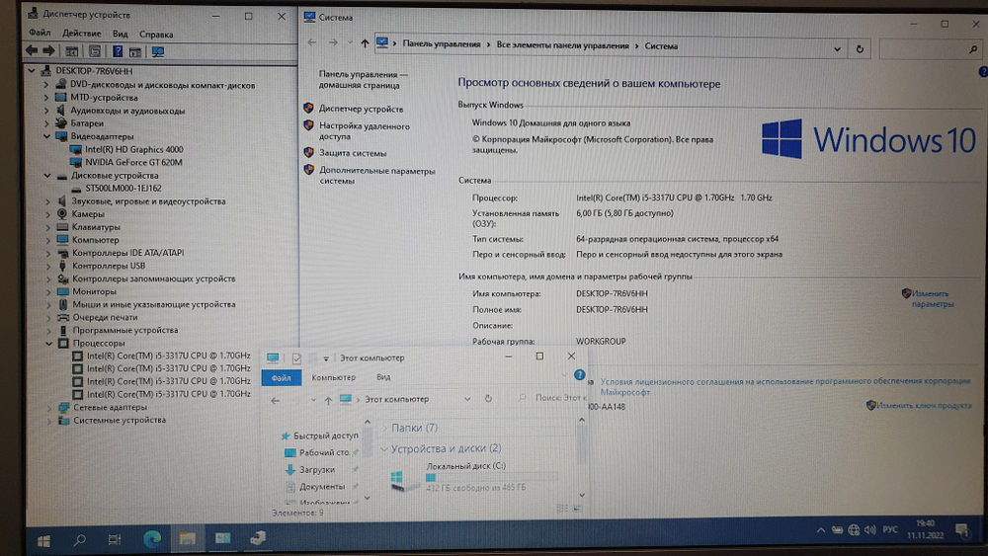Click Windows Start button on taskbar
The width and height of the screenshot is (988, 556).
point(43,539)
